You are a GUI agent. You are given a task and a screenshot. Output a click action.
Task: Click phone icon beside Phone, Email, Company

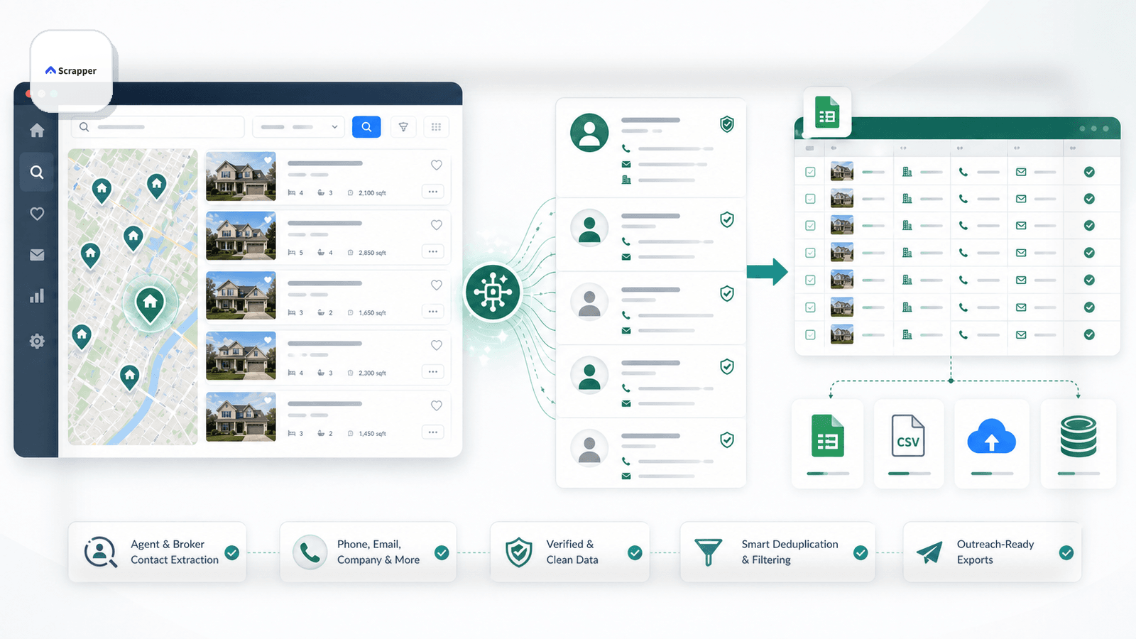(x=310, y=552)
